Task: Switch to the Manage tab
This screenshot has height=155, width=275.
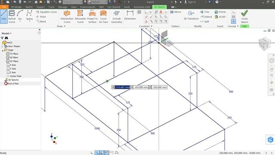Action: (63, 7)
